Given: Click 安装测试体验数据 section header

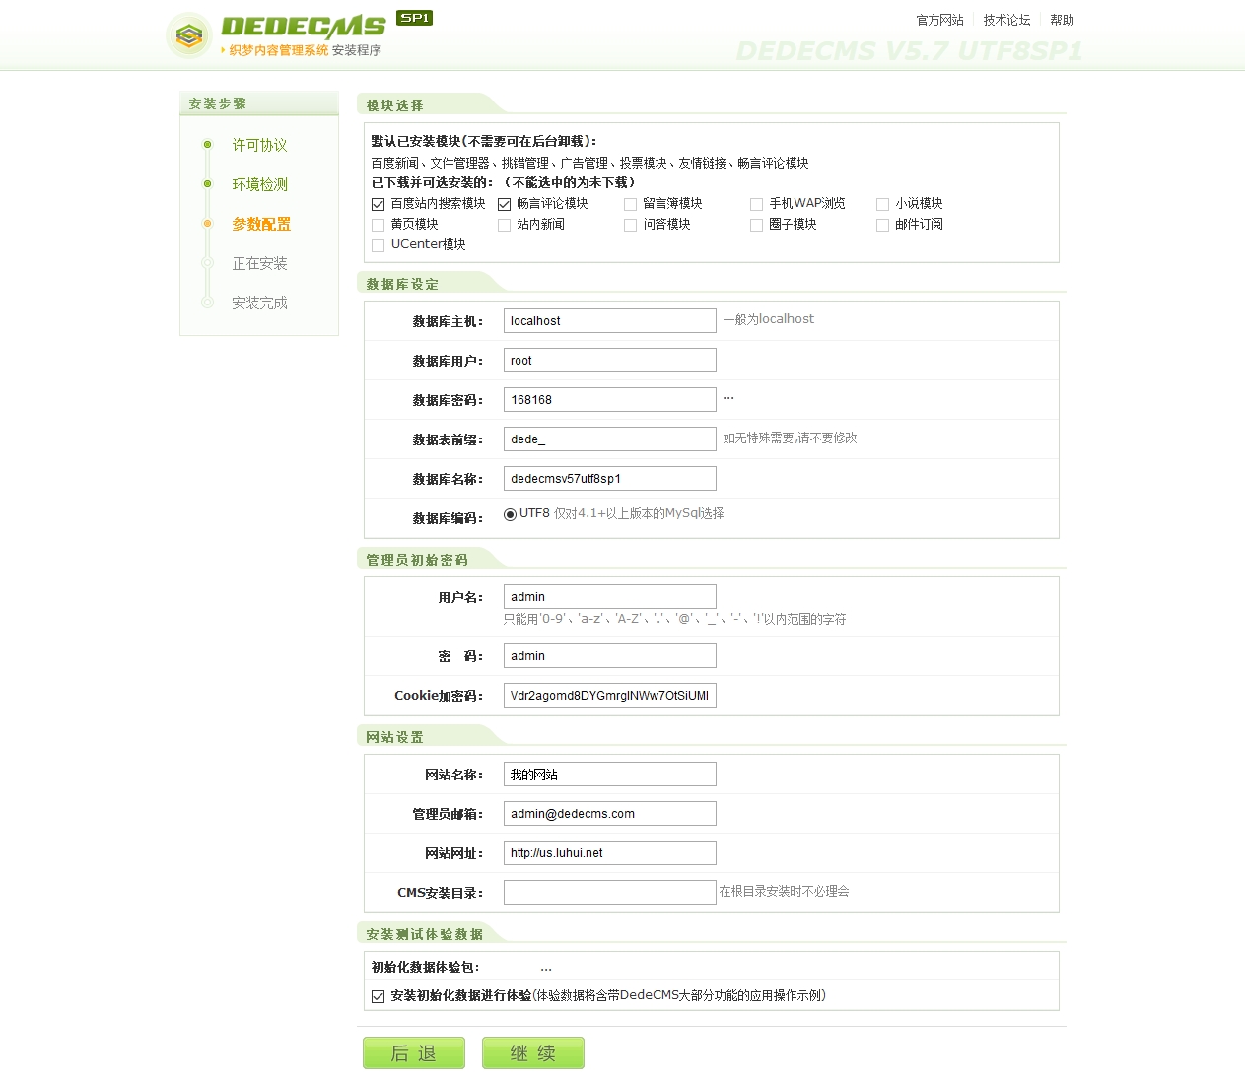Looking at the screenshot, I should tap(424, 934).
